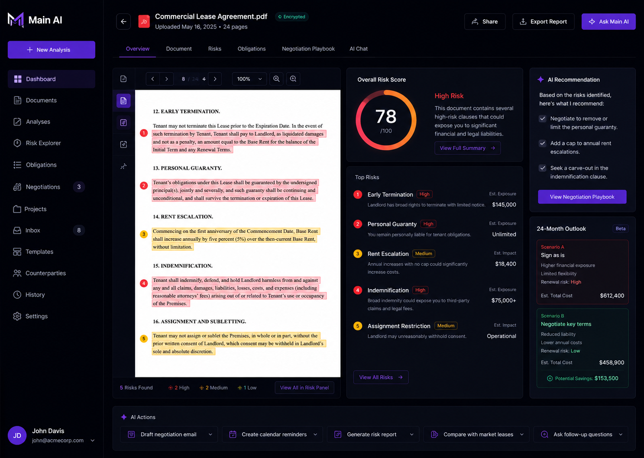
Task: Click the magnifier icon right after the 100% dropdown
Action: pyautogui.click(x=276, y=79)
